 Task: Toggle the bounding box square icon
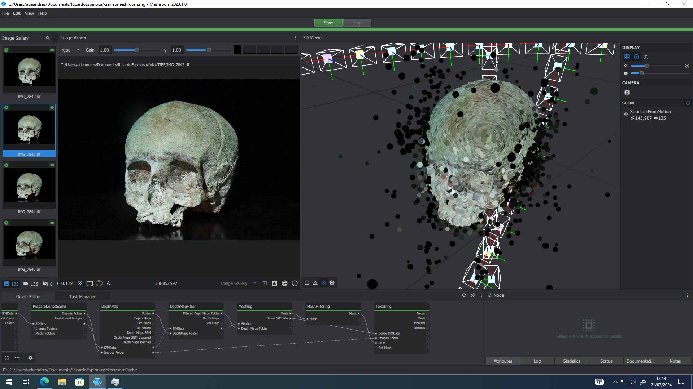pyautogui.click(x=307, y=283)
